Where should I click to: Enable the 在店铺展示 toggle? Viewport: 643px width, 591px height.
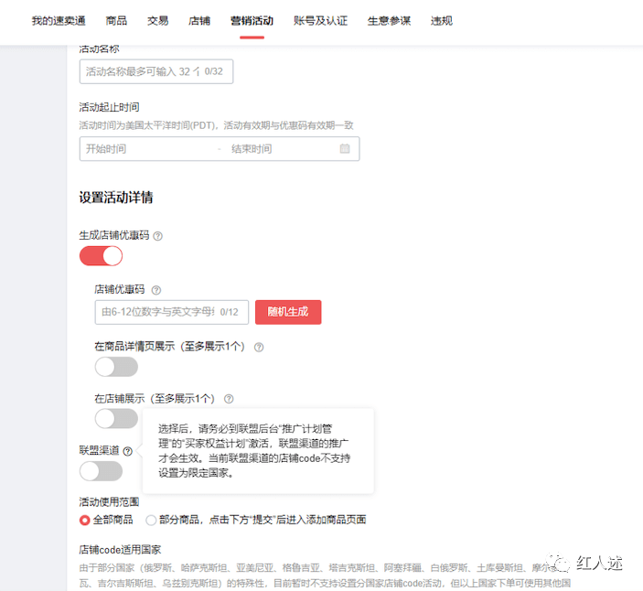point(116,418)
